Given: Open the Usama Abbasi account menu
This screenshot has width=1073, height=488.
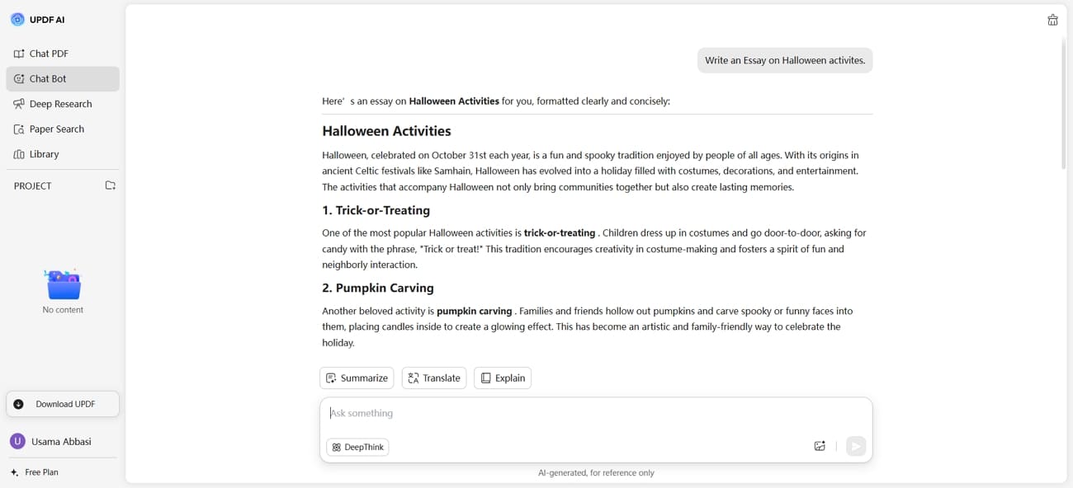Looking at the screenshot, I should click(x=60, y=442).
